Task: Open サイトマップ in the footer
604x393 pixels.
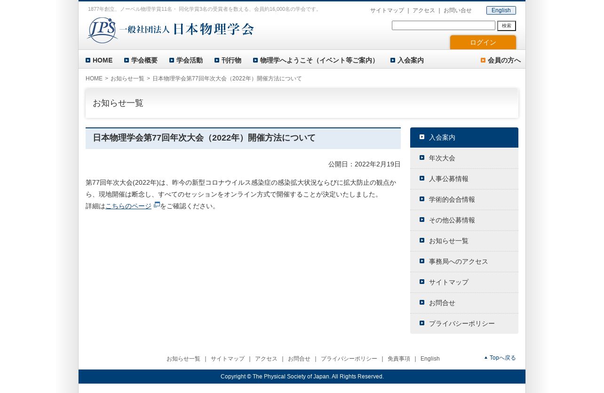Action: [x=228, y=359]
